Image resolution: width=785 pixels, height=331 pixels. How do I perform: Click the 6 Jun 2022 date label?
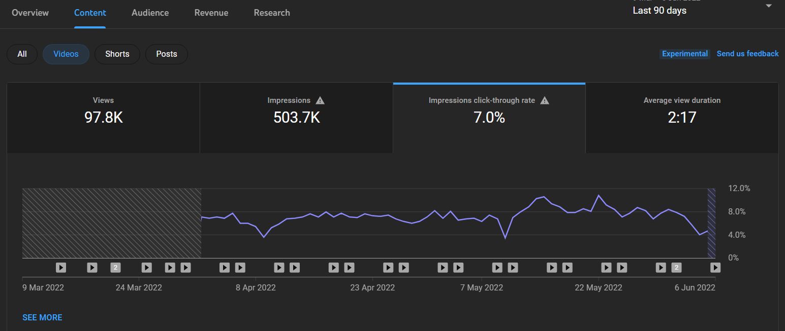[695, 287]
